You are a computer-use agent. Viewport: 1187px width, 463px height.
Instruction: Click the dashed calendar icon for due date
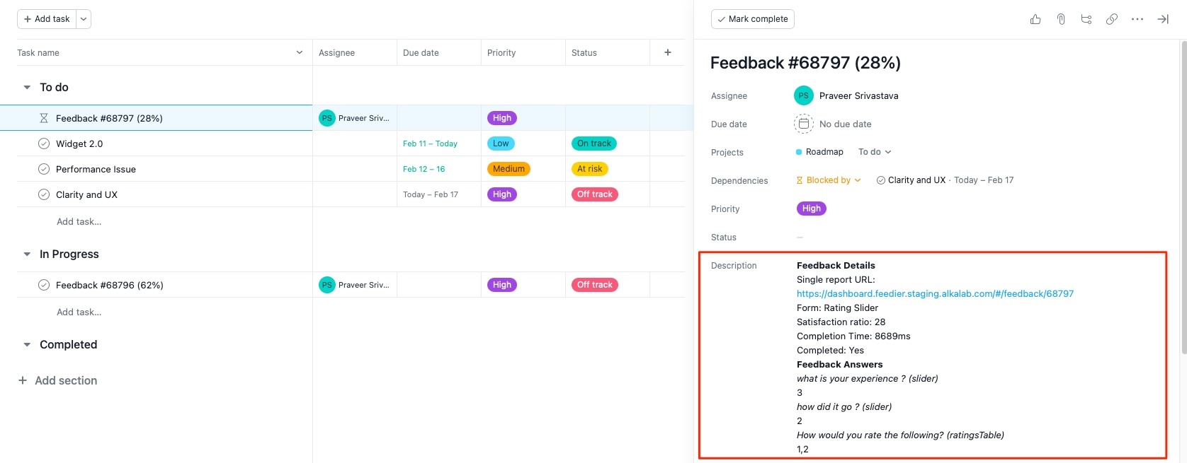(x=803, y=124)
